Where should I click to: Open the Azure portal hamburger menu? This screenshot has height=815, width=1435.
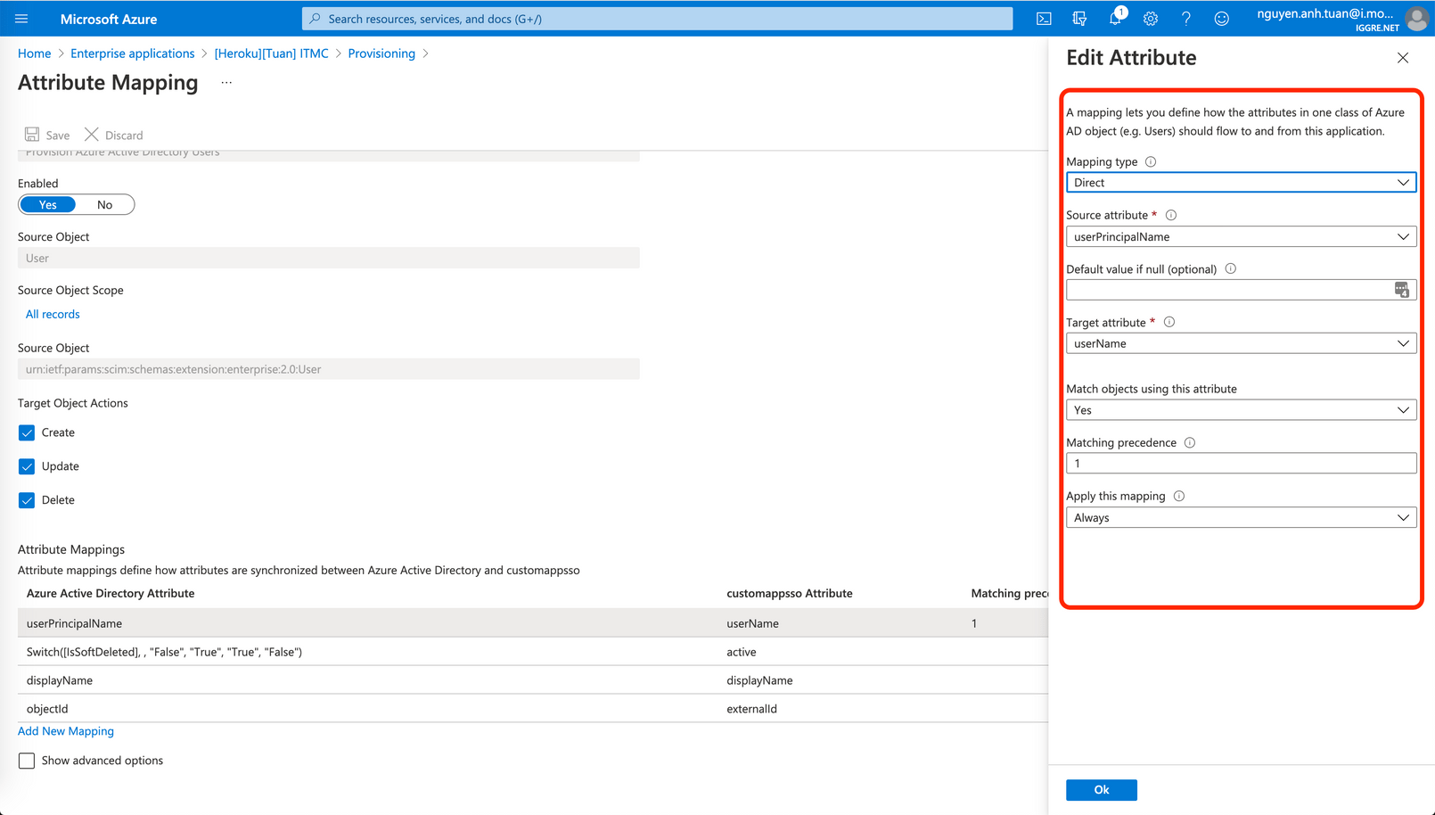(21, 19)
